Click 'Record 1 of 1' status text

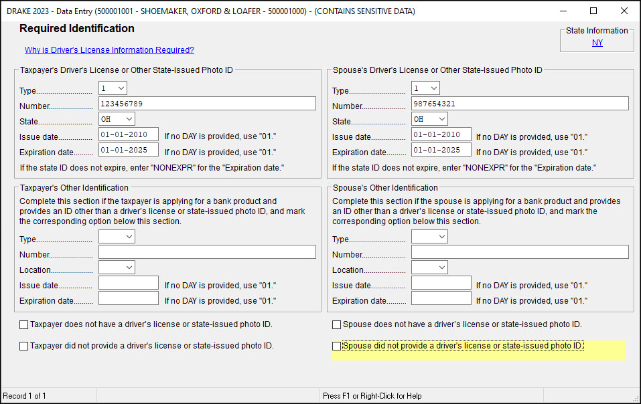click(25, 396)
